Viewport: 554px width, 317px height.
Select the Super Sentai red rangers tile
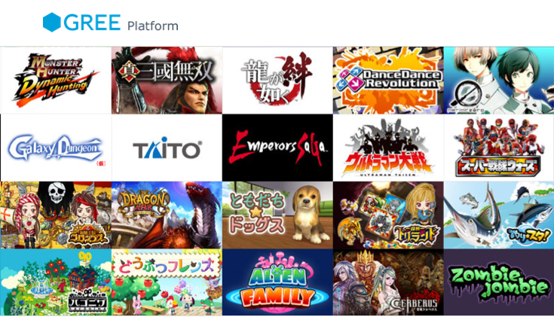(499, 148)
